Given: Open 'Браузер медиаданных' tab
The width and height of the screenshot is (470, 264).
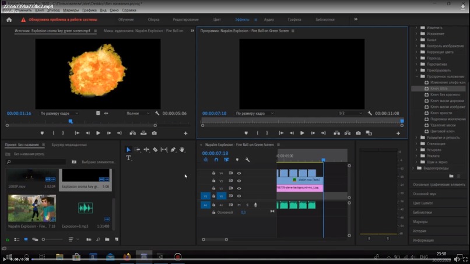Looking at the screenshot, I should (x=69, y=145).
